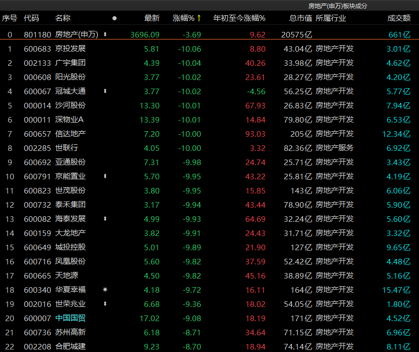Screen dimensions: 419x352
Task: Open stock code 600683 京投发展
Action: pos(70,49)
